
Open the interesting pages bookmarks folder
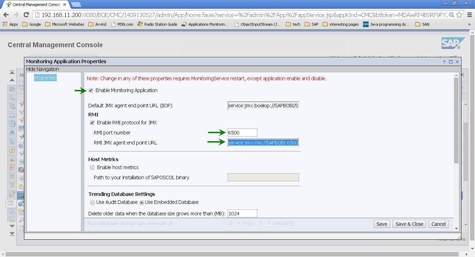click(x=341, y=24)
